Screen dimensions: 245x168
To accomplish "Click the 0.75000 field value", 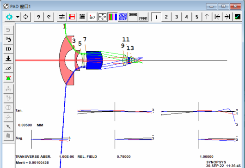I will 123,156.
